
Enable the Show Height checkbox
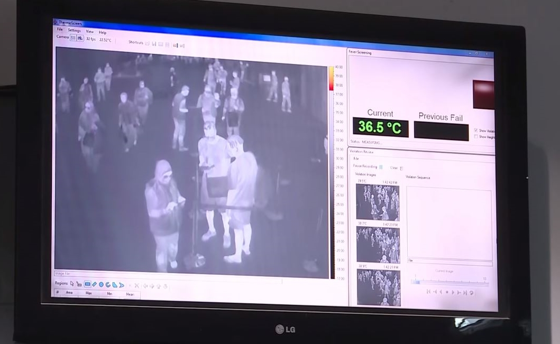[x=476, y=136]
